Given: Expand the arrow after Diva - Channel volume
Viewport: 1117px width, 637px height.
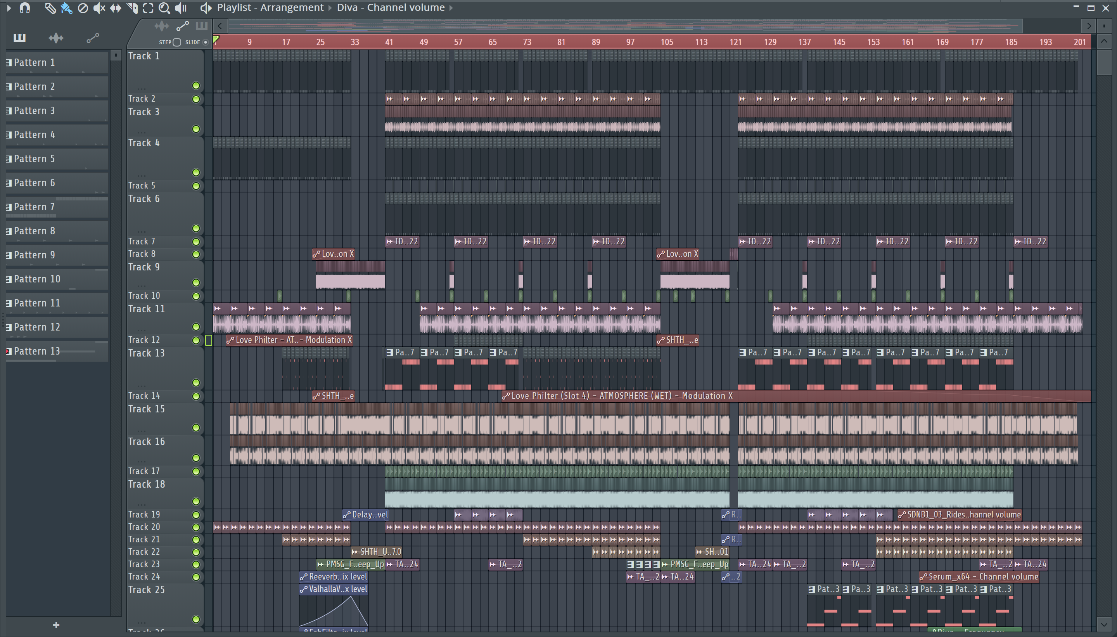Looking at the screenshot, I should (x=451, y=7).
